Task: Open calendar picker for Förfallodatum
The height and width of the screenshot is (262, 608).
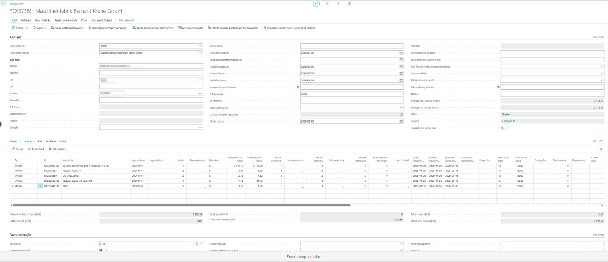Action: pyautogui.click(x=401, y=80)
